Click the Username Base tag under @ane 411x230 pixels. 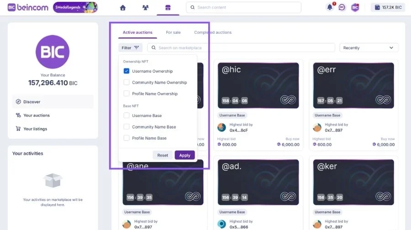pyautogui.click(x=137, y=212)
